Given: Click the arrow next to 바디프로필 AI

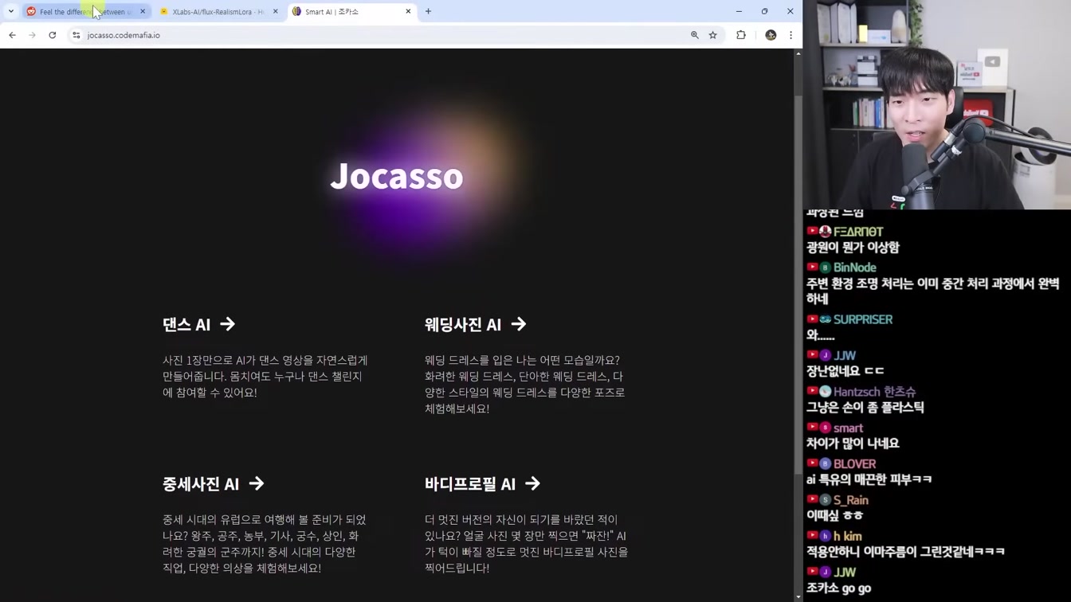Looking at the screenshot, I should coord(533,483).
